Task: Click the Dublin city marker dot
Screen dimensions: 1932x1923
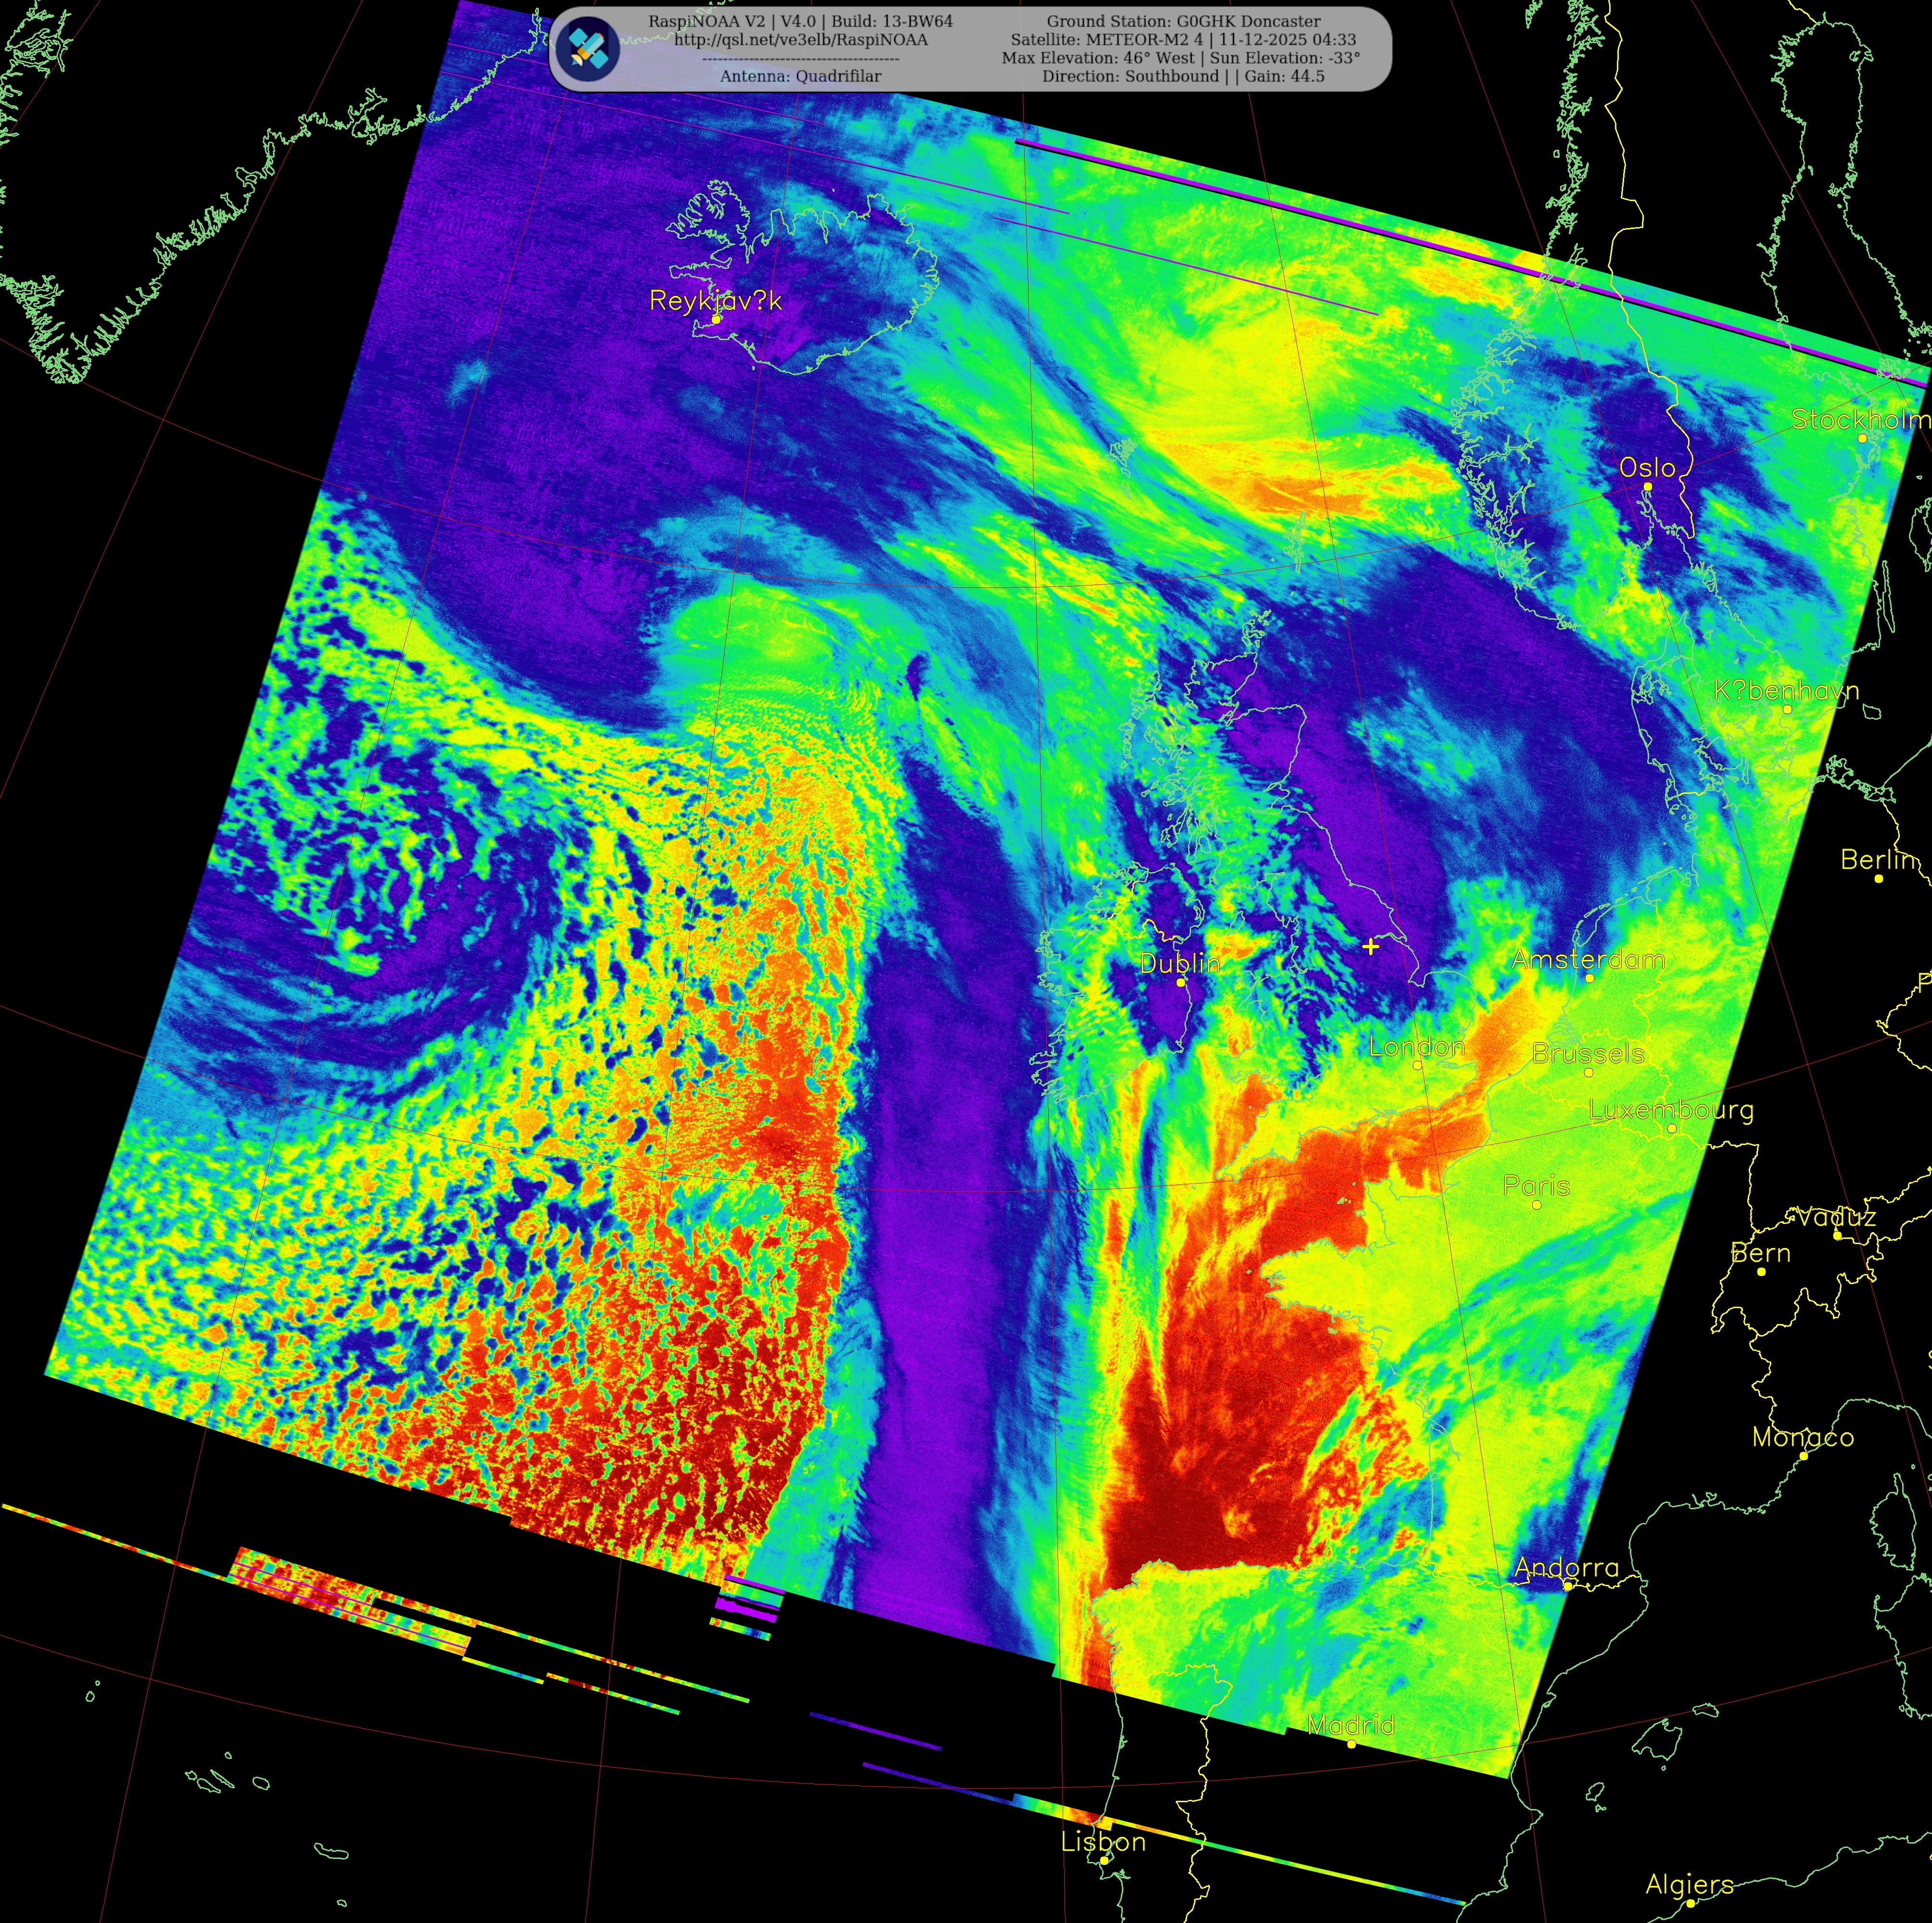Action: 1180,982
